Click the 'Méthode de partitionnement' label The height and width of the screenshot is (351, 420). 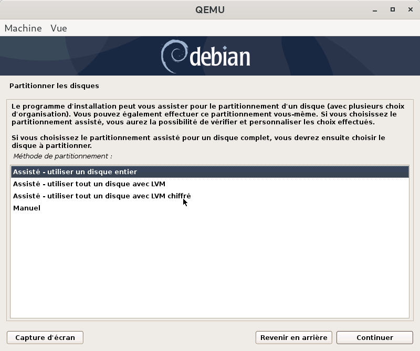coord(62,156)
